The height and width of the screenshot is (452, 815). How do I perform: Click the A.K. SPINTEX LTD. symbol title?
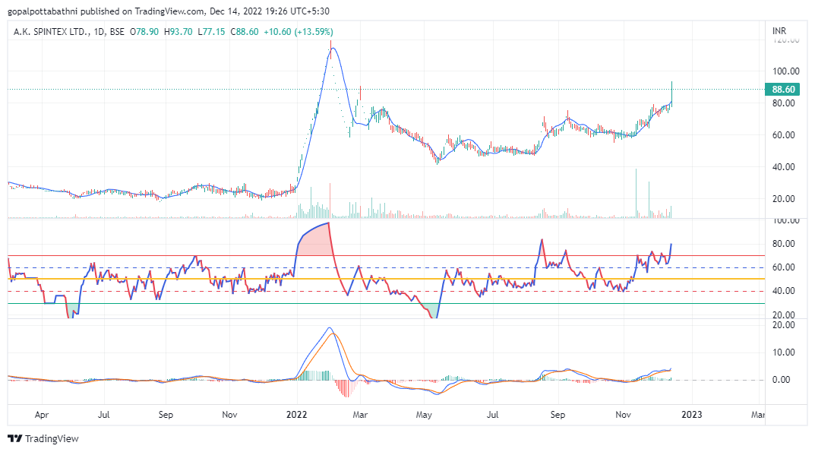[x=51, y=32]
